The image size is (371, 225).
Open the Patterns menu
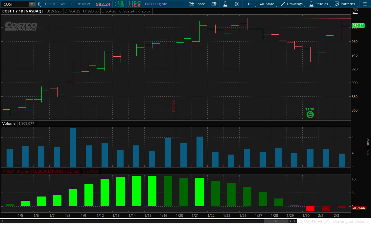coord(345,4)
